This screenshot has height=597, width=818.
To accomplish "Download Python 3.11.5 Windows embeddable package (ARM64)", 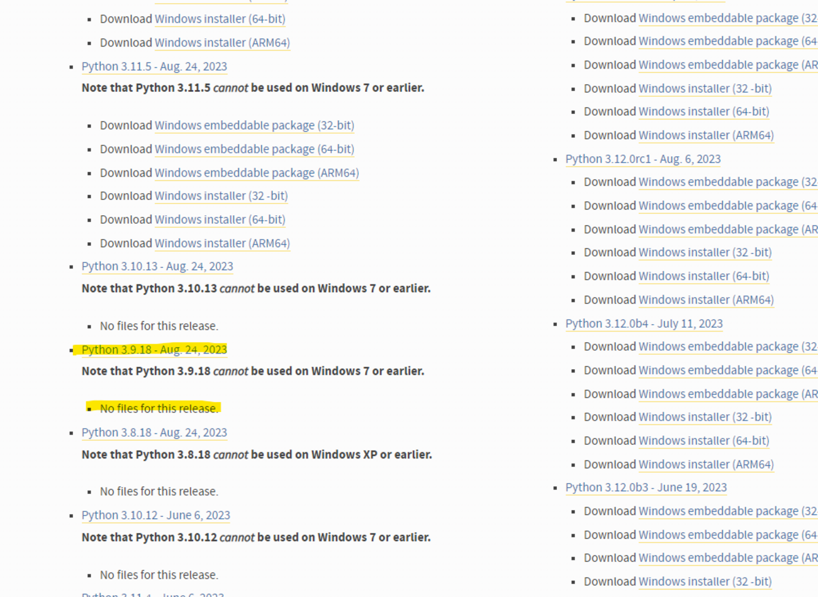I will point(257,173).
